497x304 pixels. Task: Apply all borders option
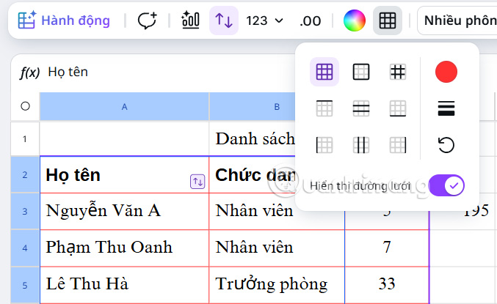click(324, 72)
